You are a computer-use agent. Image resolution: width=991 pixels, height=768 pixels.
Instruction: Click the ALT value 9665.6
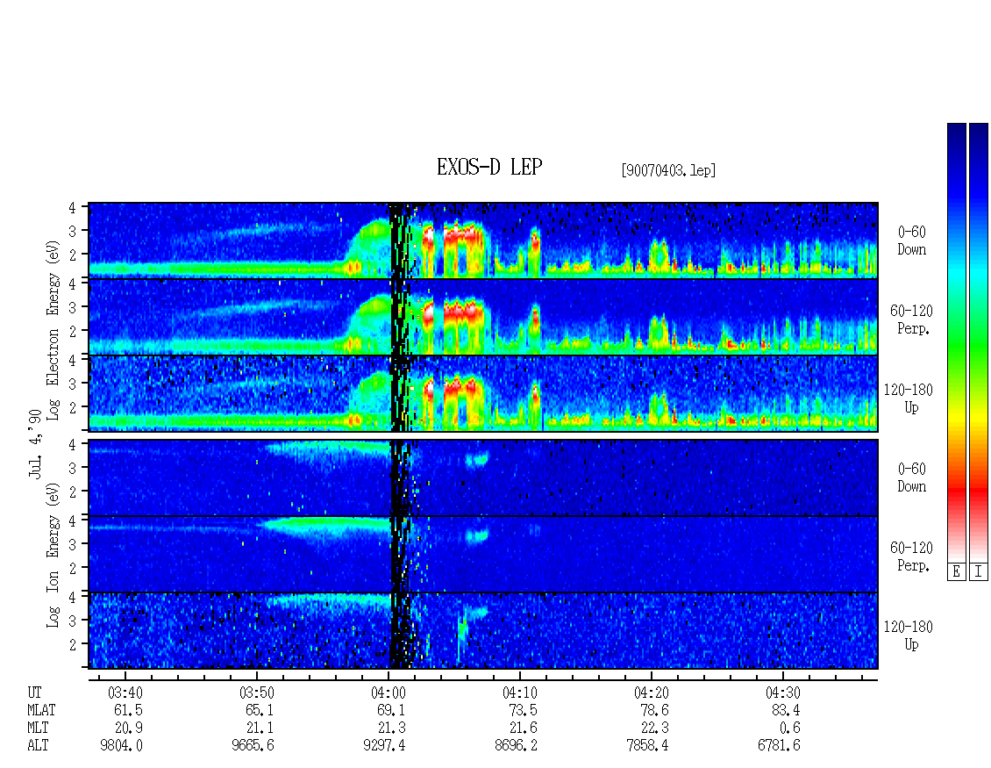pyautogui.click(x=253, y=746)
